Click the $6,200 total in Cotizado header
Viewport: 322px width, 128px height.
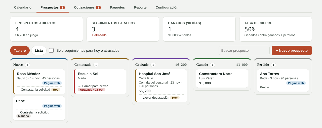coord(181,65)
